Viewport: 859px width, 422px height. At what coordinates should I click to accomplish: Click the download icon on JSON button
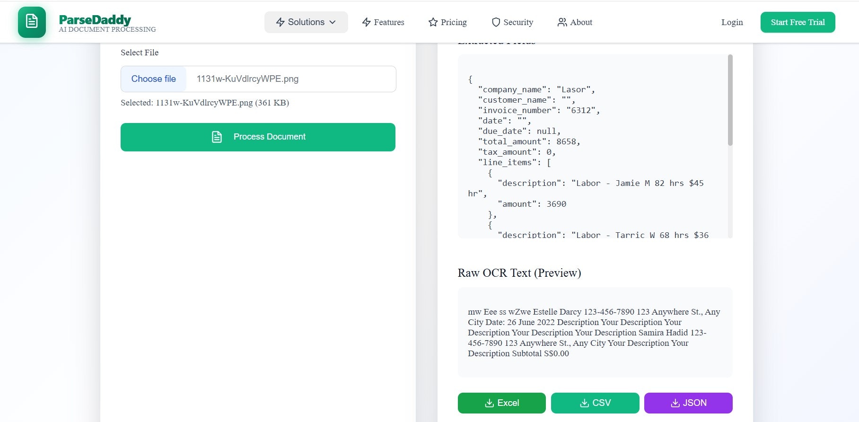pos(675,403)
